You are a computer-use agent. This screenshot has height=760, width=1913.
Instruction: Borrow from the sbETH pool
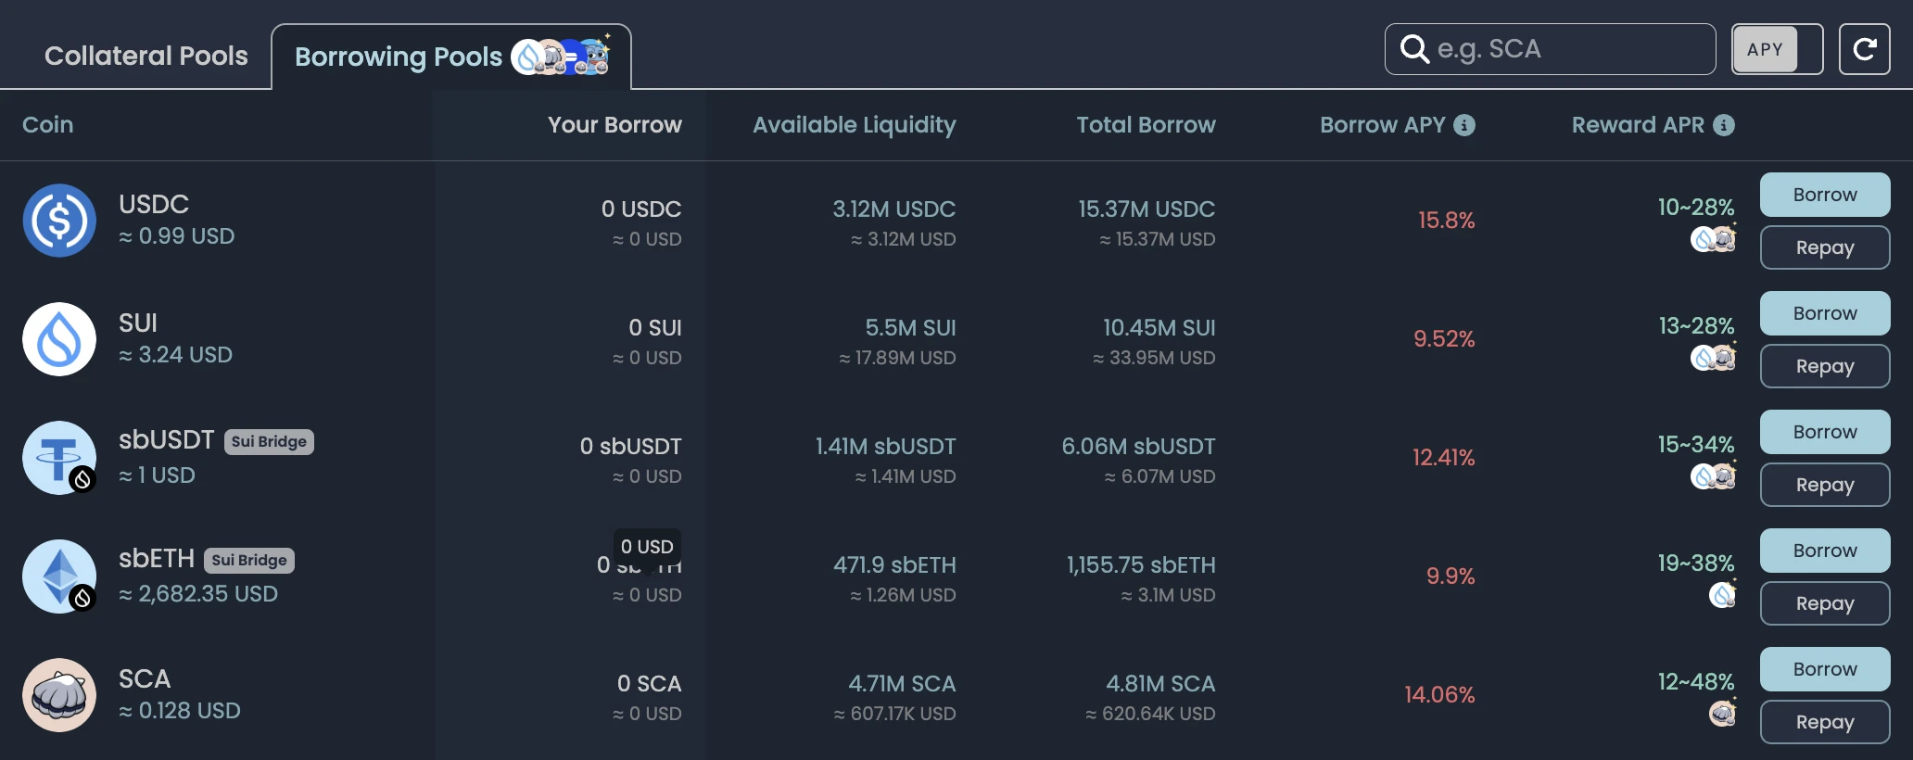tap(1824, 551)
